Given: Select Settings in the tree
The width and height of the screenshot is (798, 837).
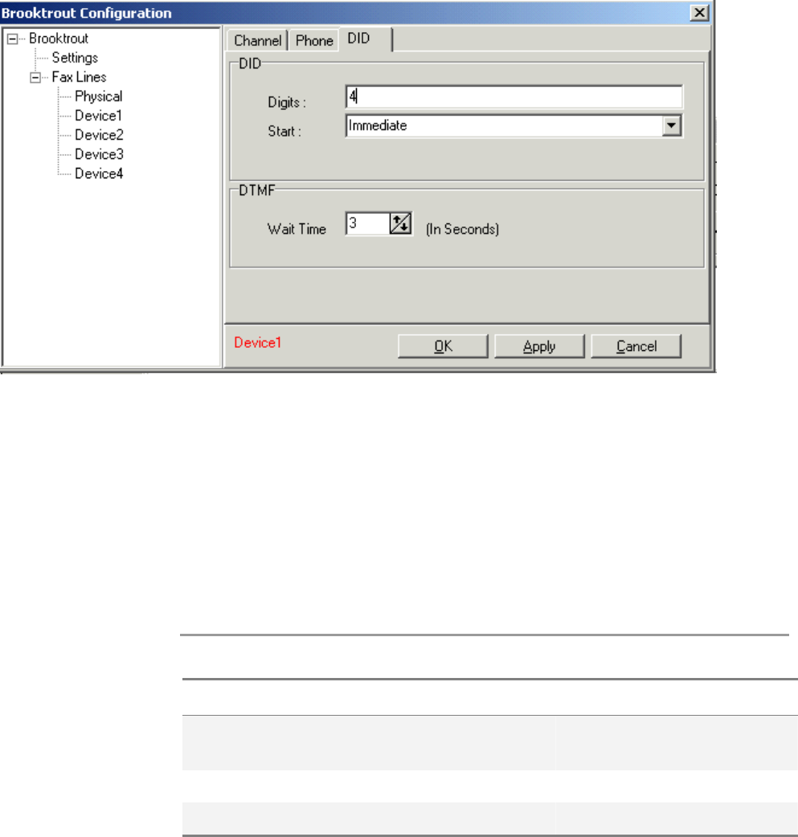Looking at the screenshot, I should (75, 58).
